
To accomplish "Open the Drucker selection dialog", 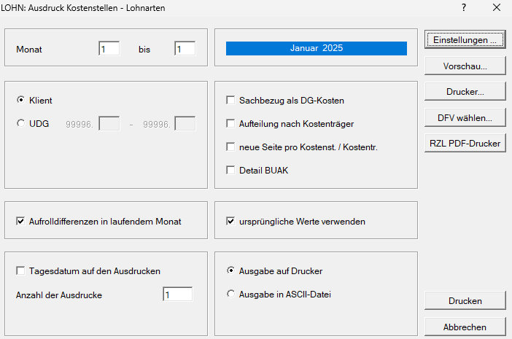I will click(465, 92).
